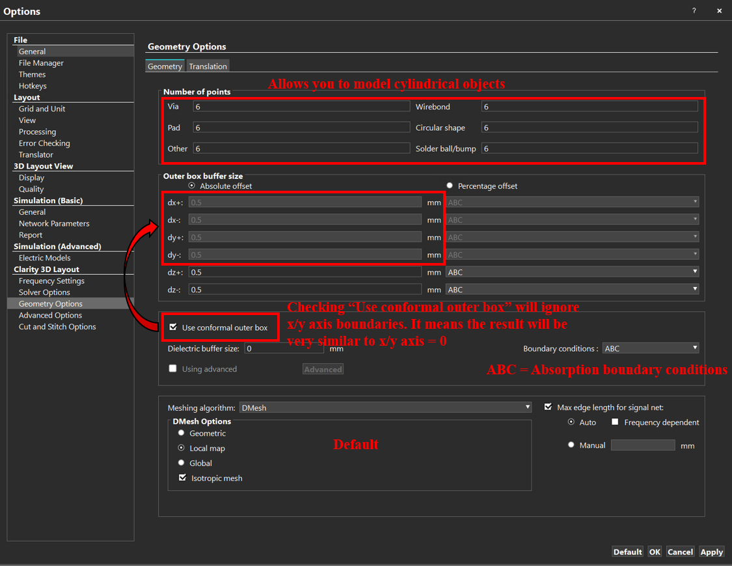The width and height of the screenshot is (732, 567).
Task: Open dy- boundary ABC dropdown
Action: coord(573,255)
